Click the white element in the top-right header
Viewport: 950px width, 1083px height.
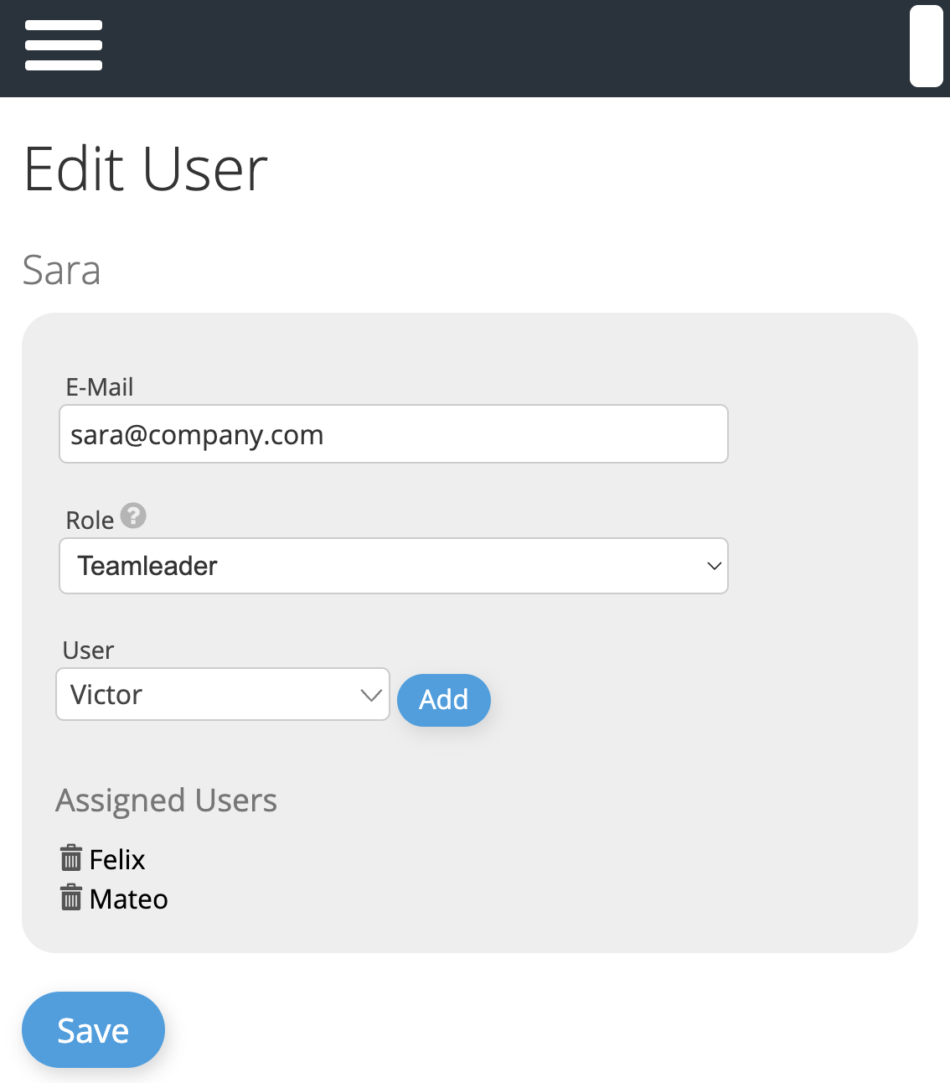pos(927,46)
